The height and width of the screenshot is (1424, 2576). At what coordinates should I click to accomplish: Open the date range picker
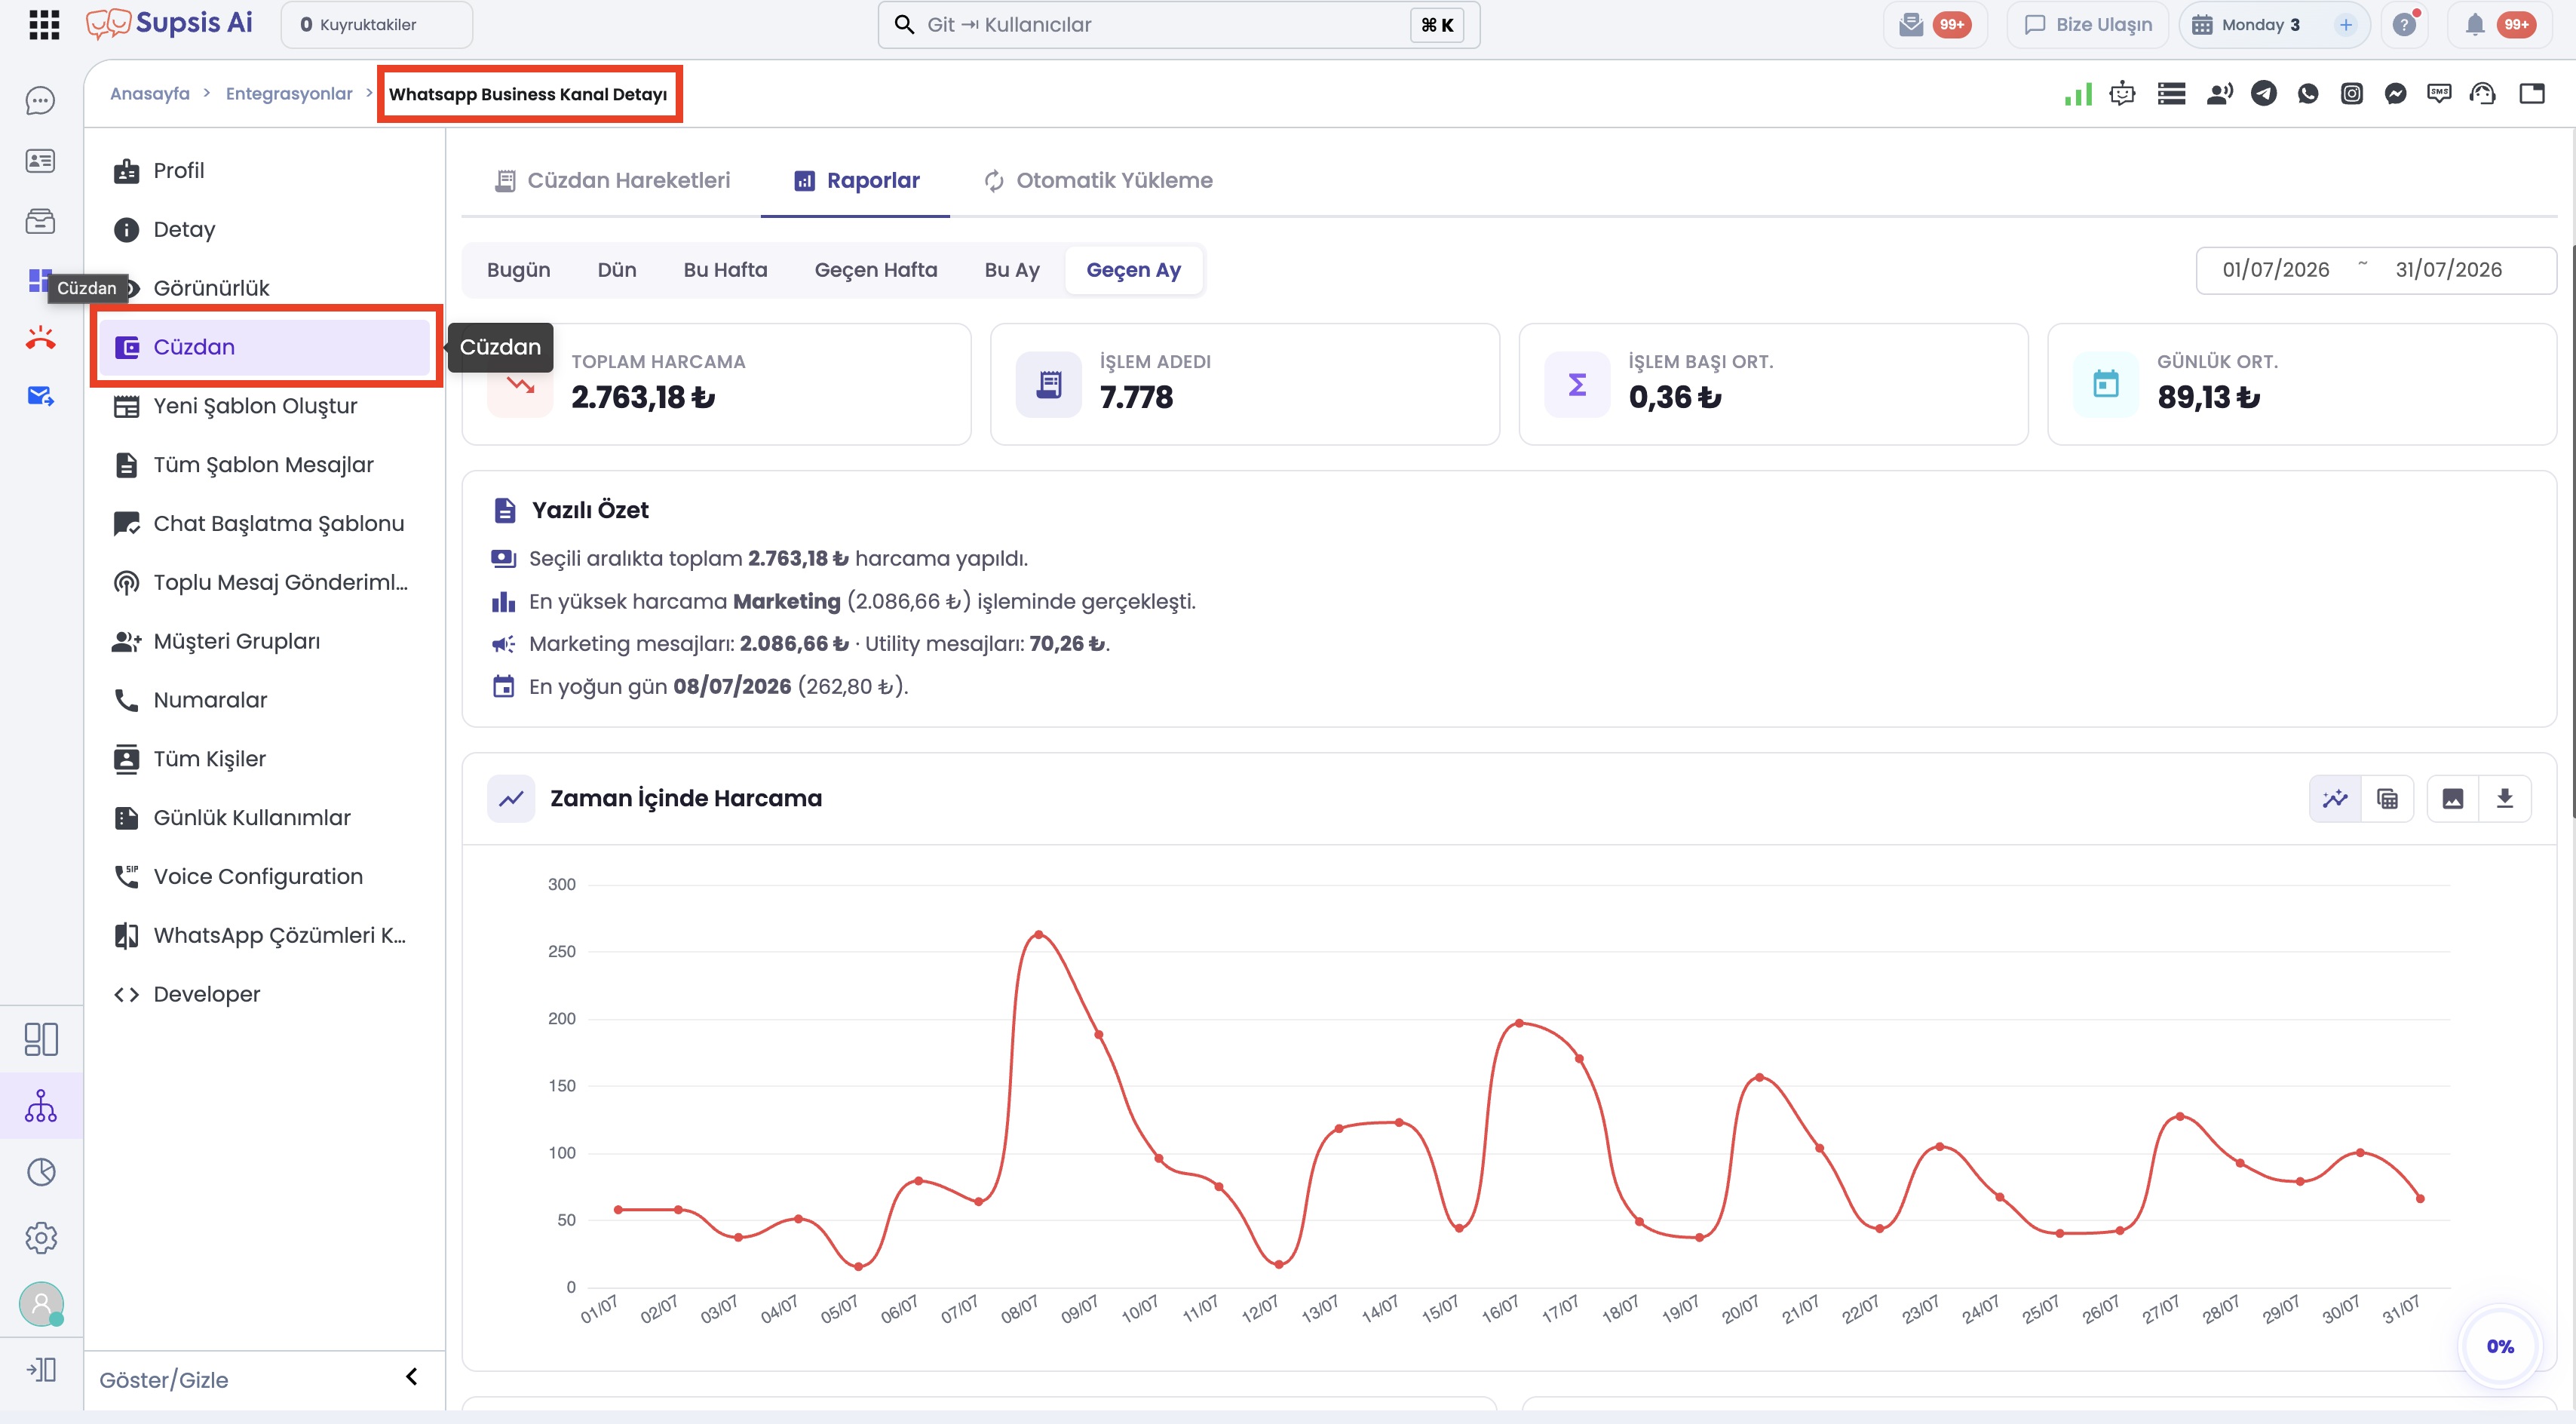(x=2375, y=270)
